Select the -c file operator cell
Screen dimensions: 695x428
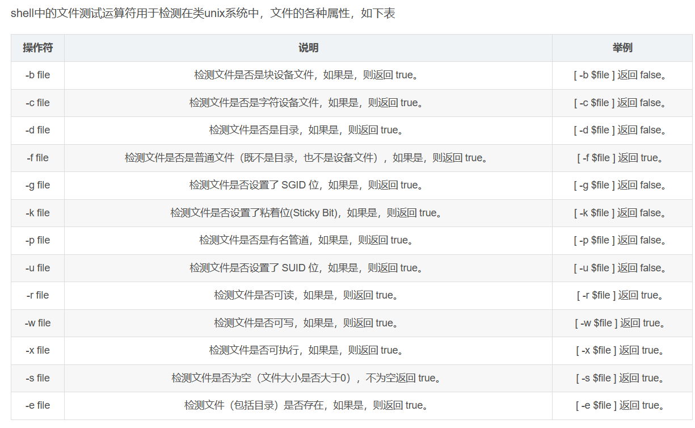[37, 103]
